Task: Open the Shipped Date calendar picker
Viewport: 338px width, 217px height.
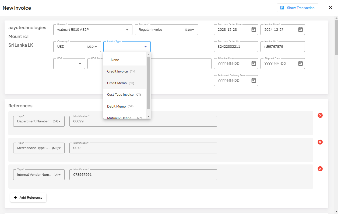Action: (300, 63)
